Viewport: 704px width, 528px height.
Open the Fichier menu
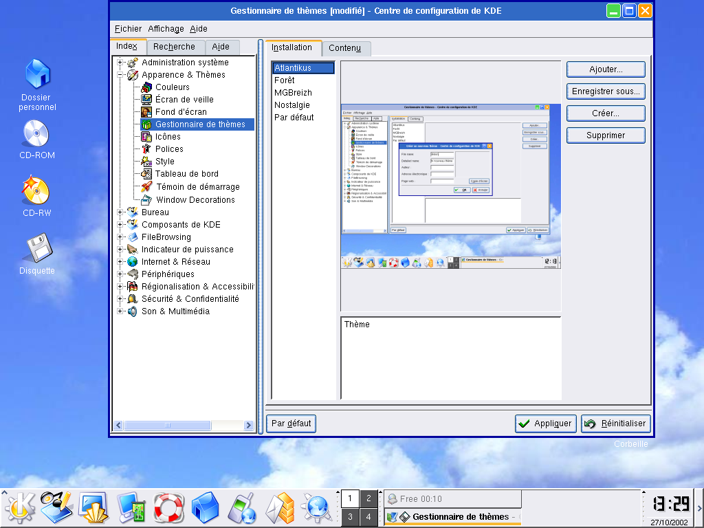(128, 29)
